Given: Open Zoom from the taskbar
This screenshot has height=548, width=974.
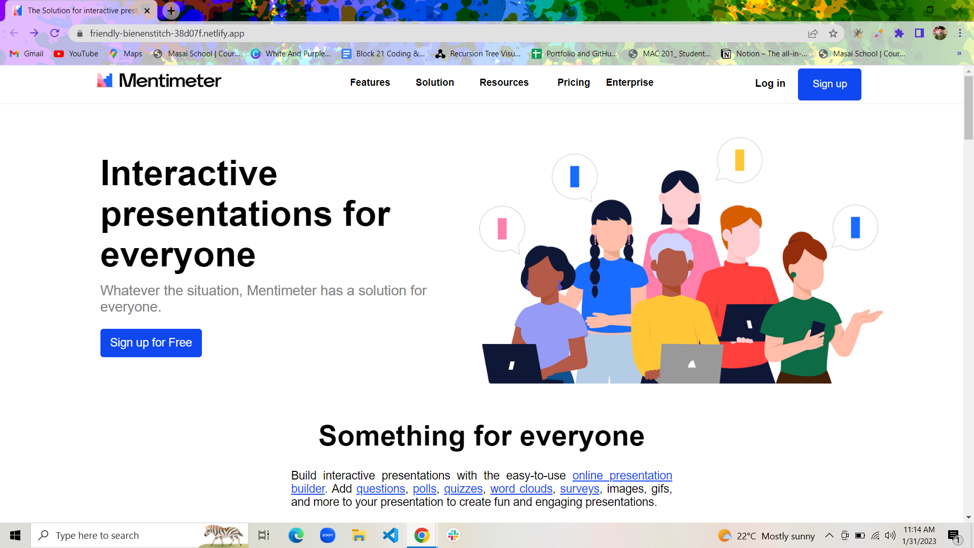Looking at the screenshot, I should click(328, 535).
